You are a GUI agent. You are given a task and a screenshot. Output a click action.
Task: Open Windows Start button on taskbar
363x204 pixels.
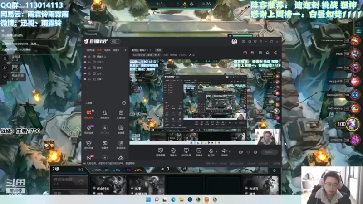tap(148, 199)
